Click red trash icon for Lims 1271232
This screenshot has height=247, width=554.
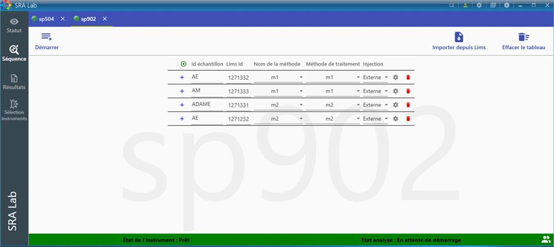point(408,119)
